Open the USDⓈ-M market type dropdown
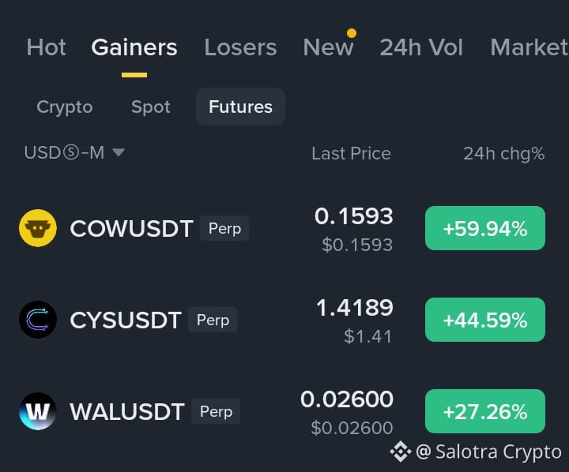The image size is (569, 472). 74,152
